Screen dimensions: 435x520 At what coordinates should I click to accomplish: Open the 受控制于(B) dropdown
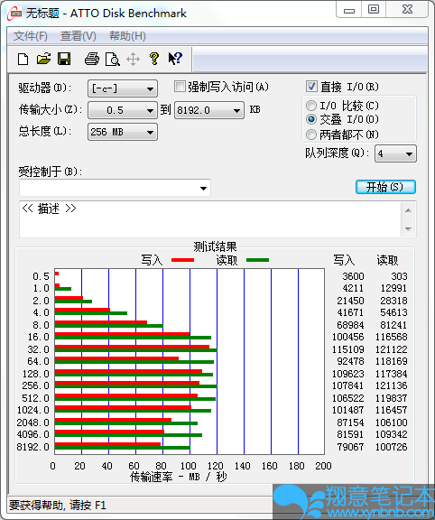115,188
